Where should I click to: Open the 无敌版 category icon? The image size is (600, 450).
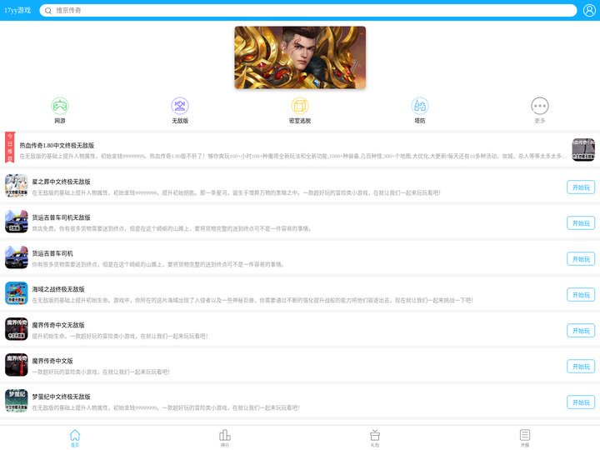tap(180, 106)
